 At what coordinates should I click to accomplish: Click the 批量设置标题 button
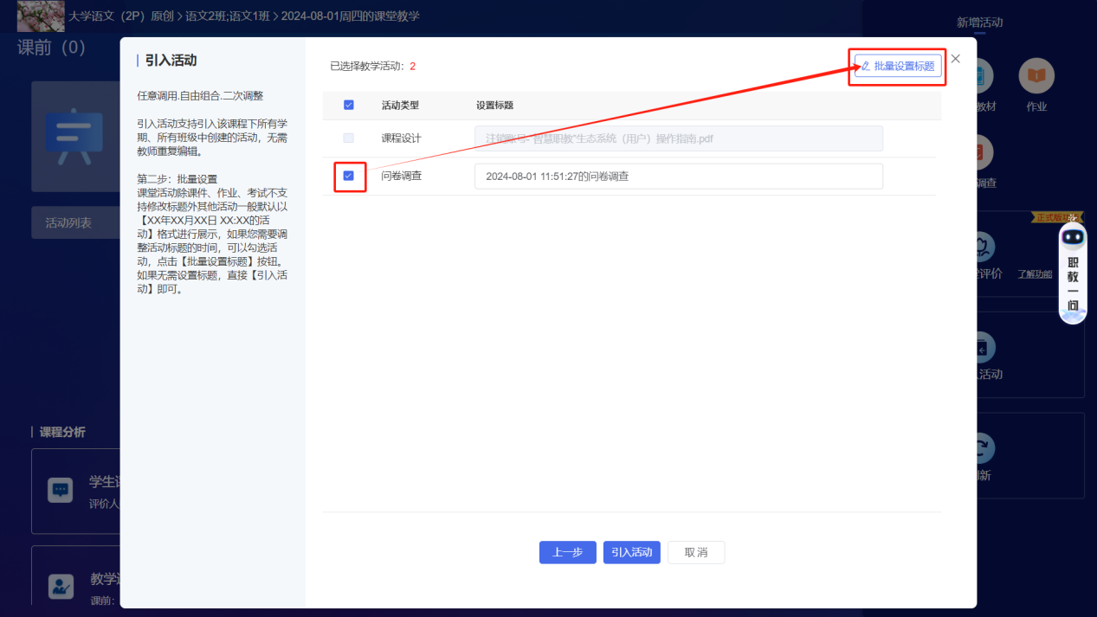[898, 66]
